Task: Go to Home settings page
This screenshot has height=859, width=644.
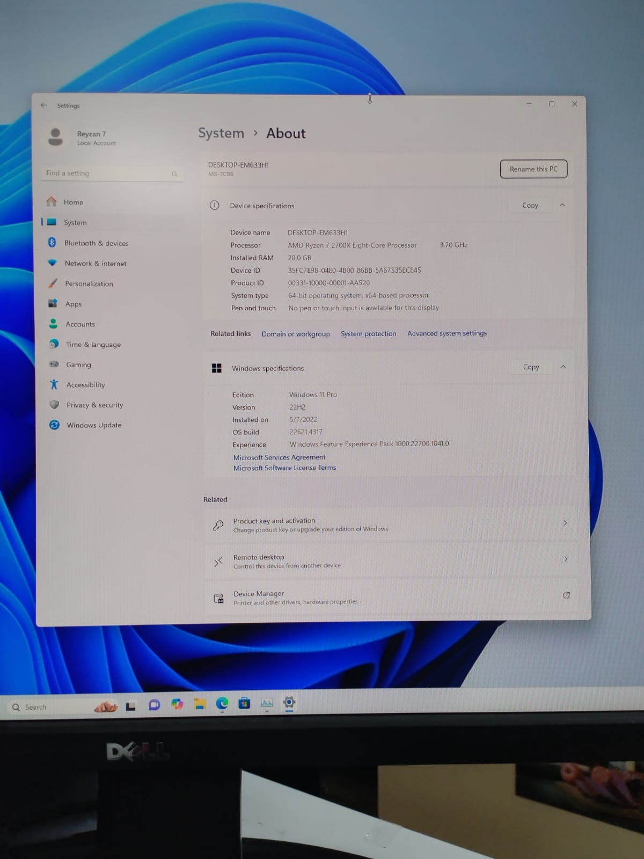Action: tap(113, 202)
